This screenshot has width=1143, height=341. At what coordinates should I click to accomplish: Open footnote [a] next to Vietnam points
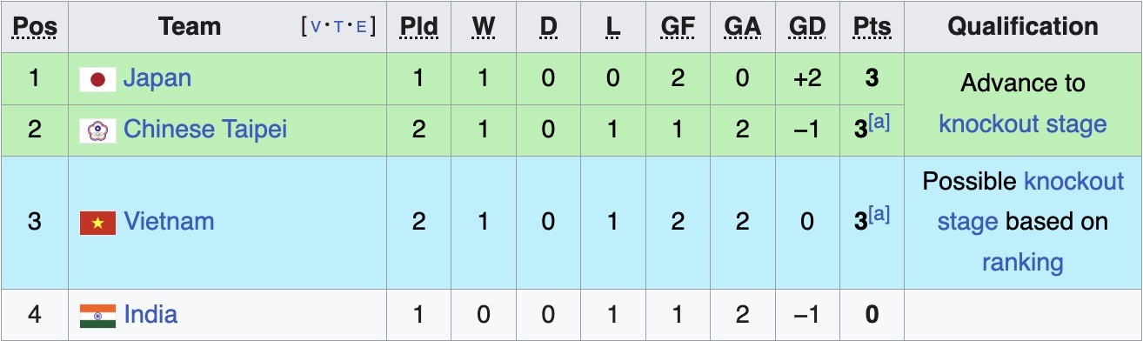point(879,215)
